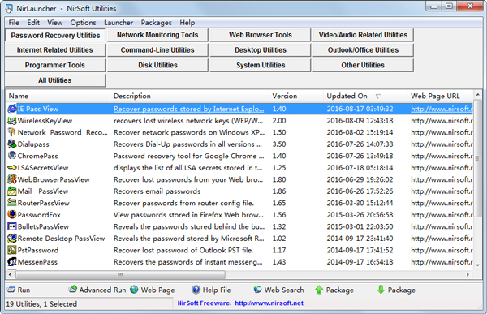Click the green down-arrow Package button

click(x=396, y=290)
